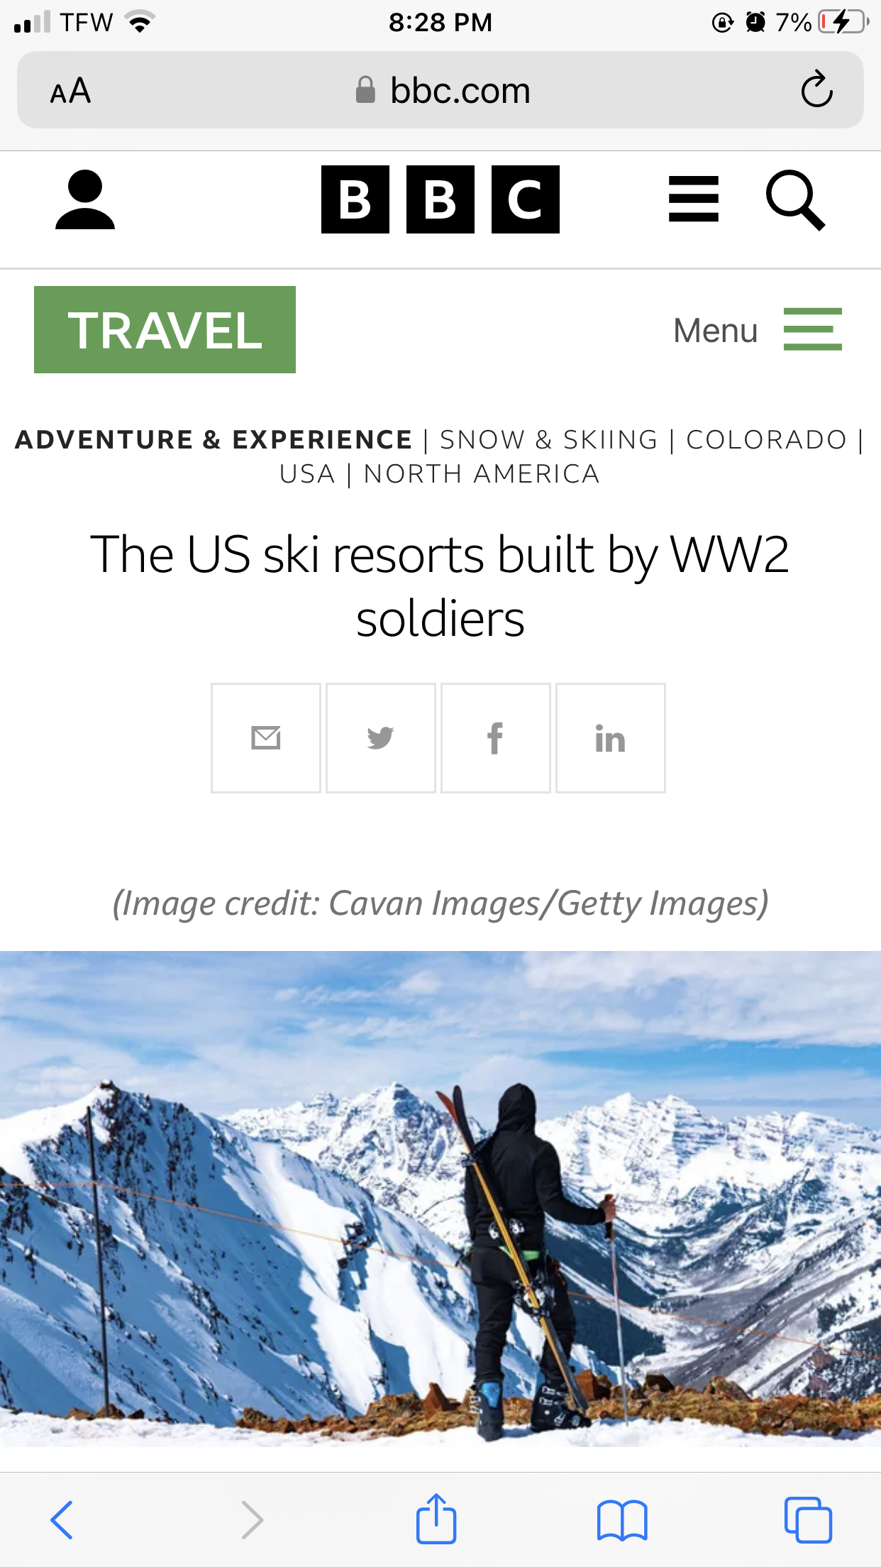Image resolution: width=881 pixels, height=1567 pixels.
Task: Open Safari text size AA options
Action: [x=70, y=91]
